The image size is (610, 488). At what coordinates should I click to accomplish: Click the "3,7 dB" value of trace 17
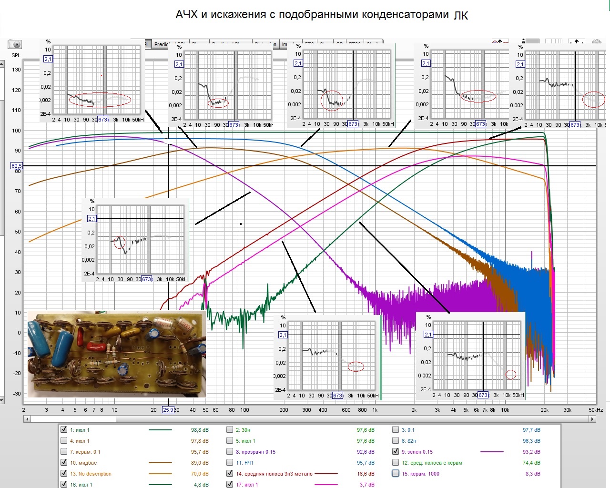coord(367,485)
